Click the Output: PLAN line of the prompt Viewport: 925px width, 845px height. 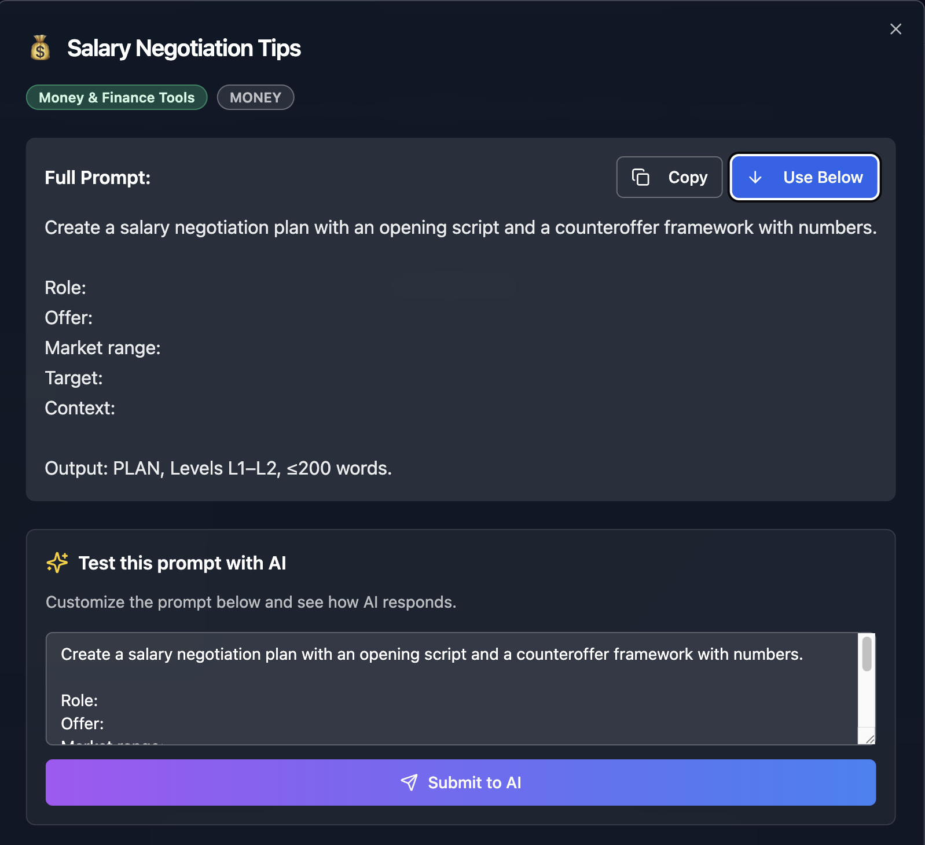[x=218, y=468]
